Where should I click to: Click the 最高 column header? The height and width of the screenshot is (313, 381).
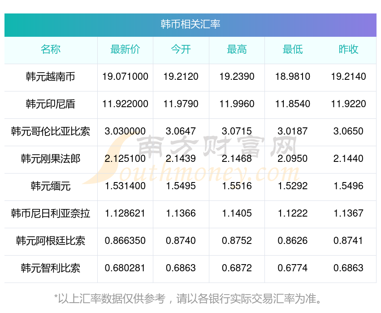[237, 49]
